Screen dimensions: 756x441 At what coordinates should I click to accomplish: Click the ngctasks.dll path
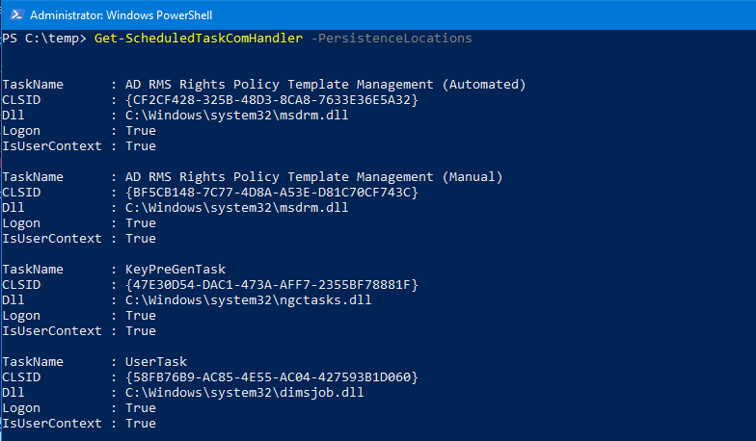[249, 300]
